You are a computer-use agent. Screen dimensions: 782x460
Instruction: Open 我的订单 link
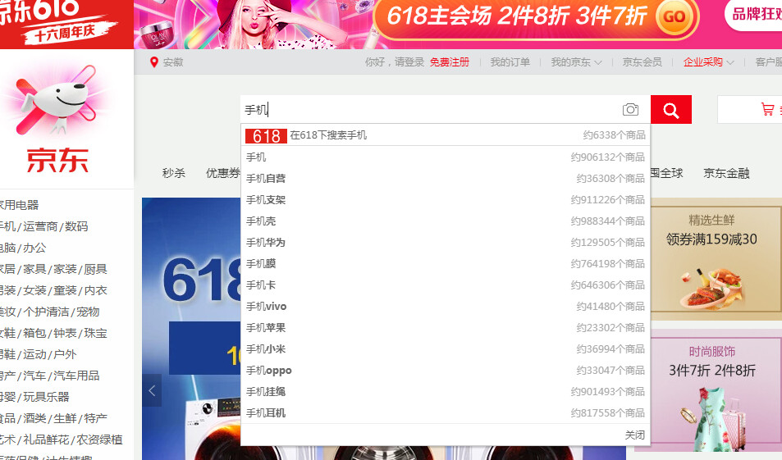click(x=510, y=62)
